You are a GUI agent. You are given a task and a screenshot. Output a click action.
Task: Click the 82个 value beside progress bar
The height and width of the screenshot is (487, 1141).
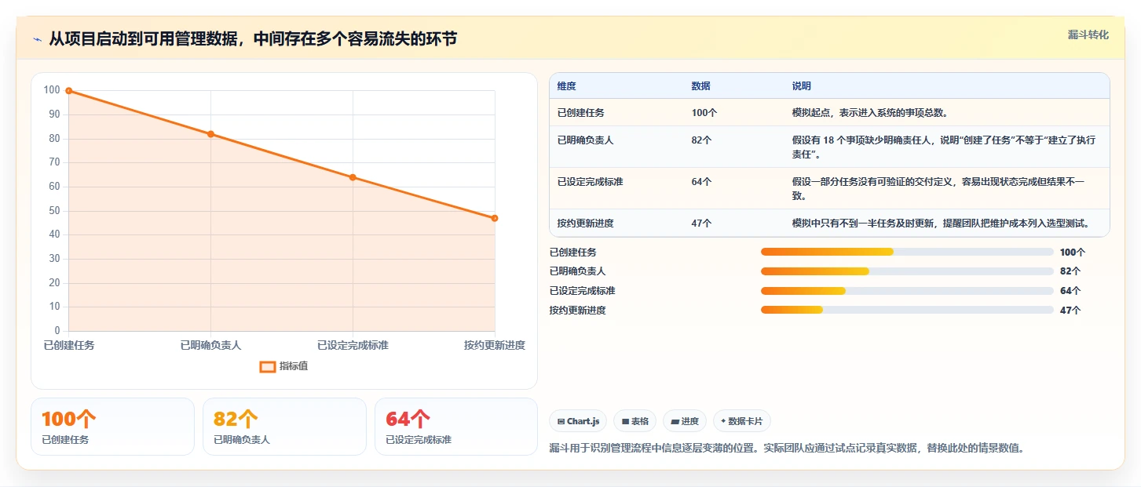click(1070, 271)
